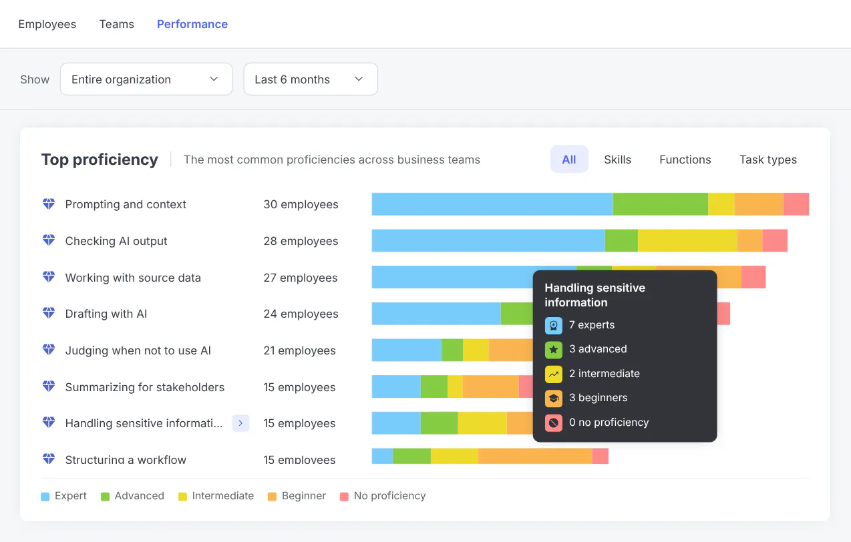The image size is (851, 542).
Task: Open the Entire organization dropdown
Action: point(146,79)
